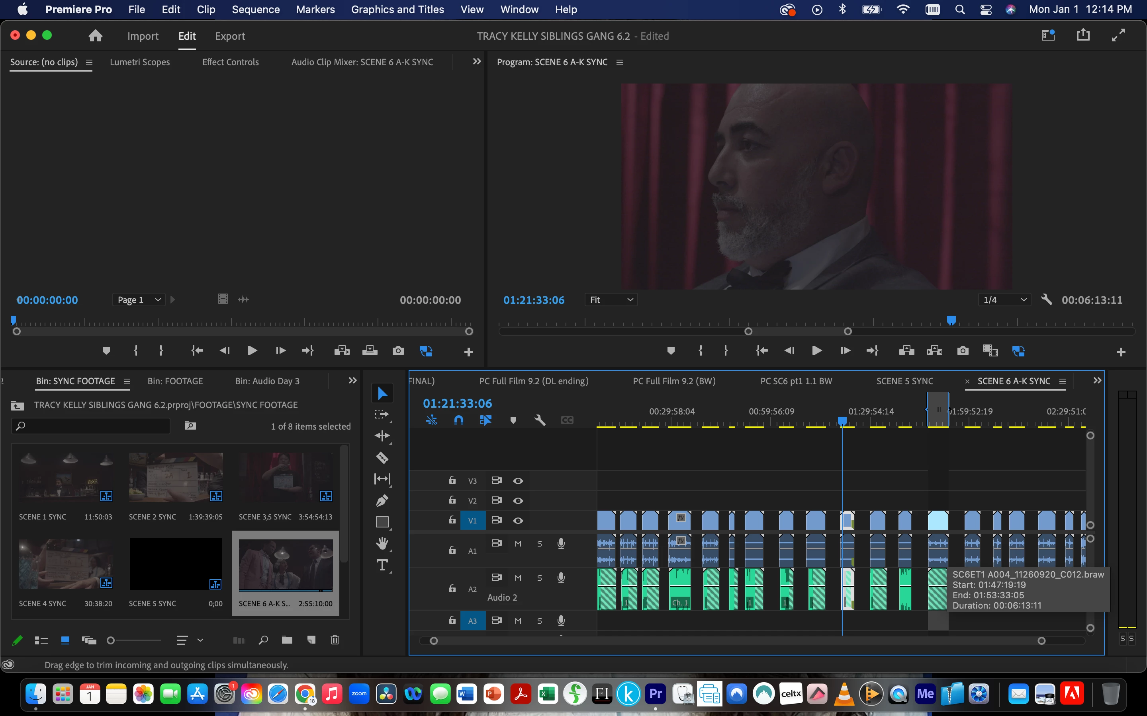1147x716 pixels.
Task: Click the New Bin folder icon
Action: coord(287,640)
